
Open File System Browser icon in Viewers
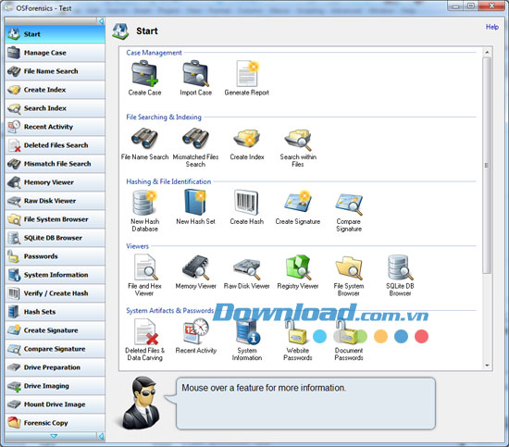coord(349,268)
